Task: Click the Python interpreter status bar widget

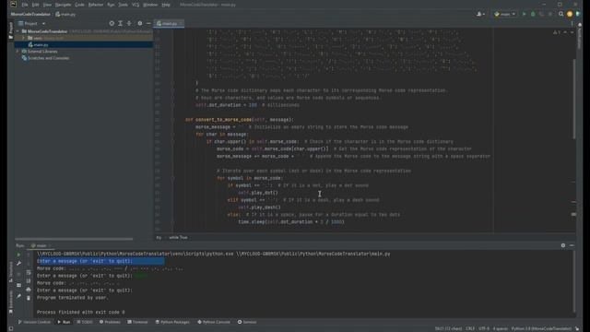Action: pyautogui.click(x=541, y=329)
